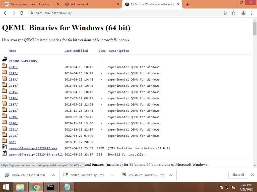Click the muted volume tray icon
Viewport: 257px width, 192px height.
[233, 187]
